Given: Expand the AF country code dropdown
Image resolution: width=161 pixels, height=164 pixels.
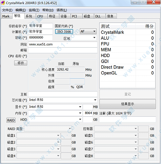Looking at the screenshot, I should point(88,31).
